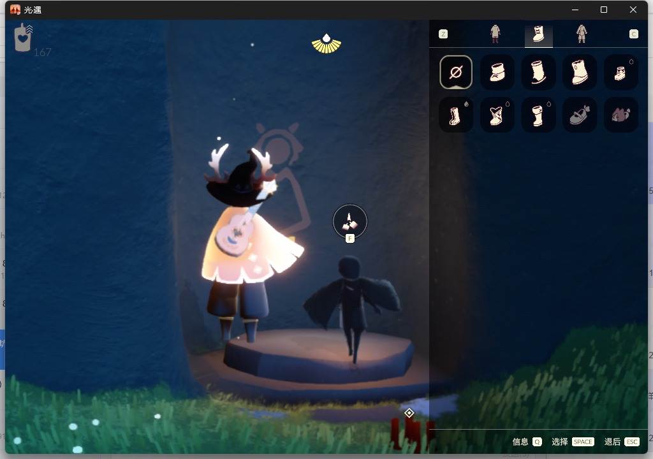Open the pants outfit category tab
The width and height of the screenshot is (653, 459).
point(495,34)
